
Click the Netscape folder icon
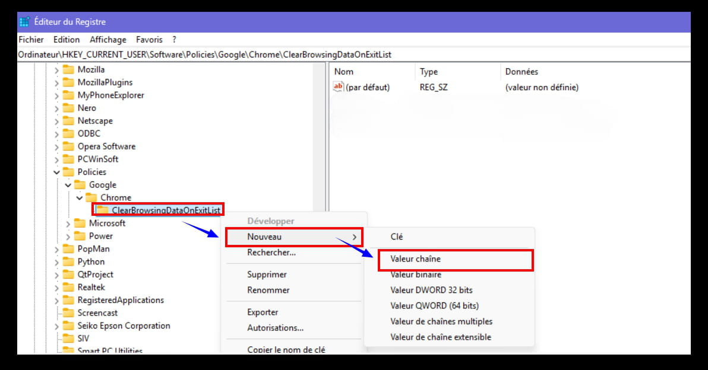tap(69, 121)
